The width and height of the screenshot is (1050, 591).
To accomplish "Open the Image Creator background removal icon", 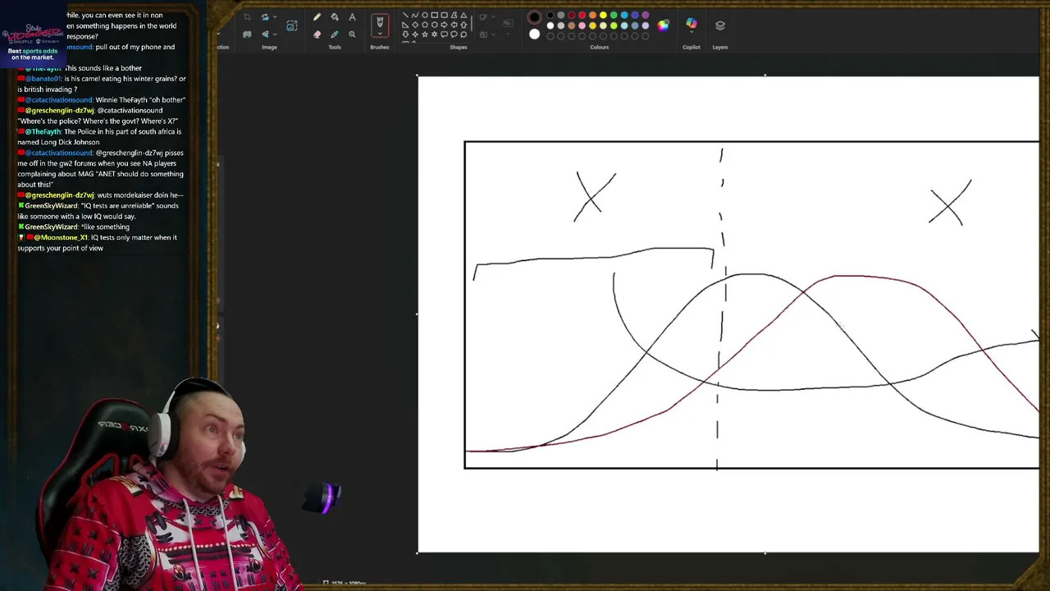I will pyautogui.click(x=291, y=25).
